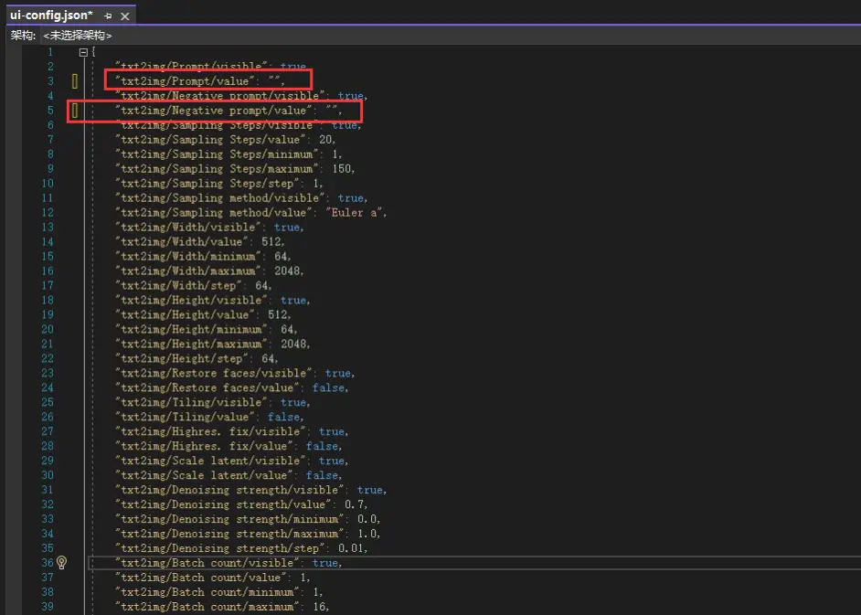Click the "txt2img/Sampling Steps/value" key

click(x=209, y=140)
